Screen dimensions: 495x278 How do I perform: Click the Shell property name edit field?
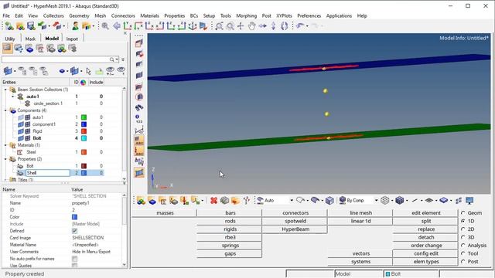click(x=48, y=173)
